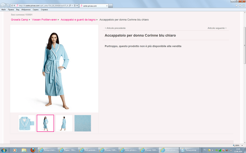This screenshot has height=153, width=246.
Task: Open the zoom level dropdown arrow
Action: pos(242,146)
